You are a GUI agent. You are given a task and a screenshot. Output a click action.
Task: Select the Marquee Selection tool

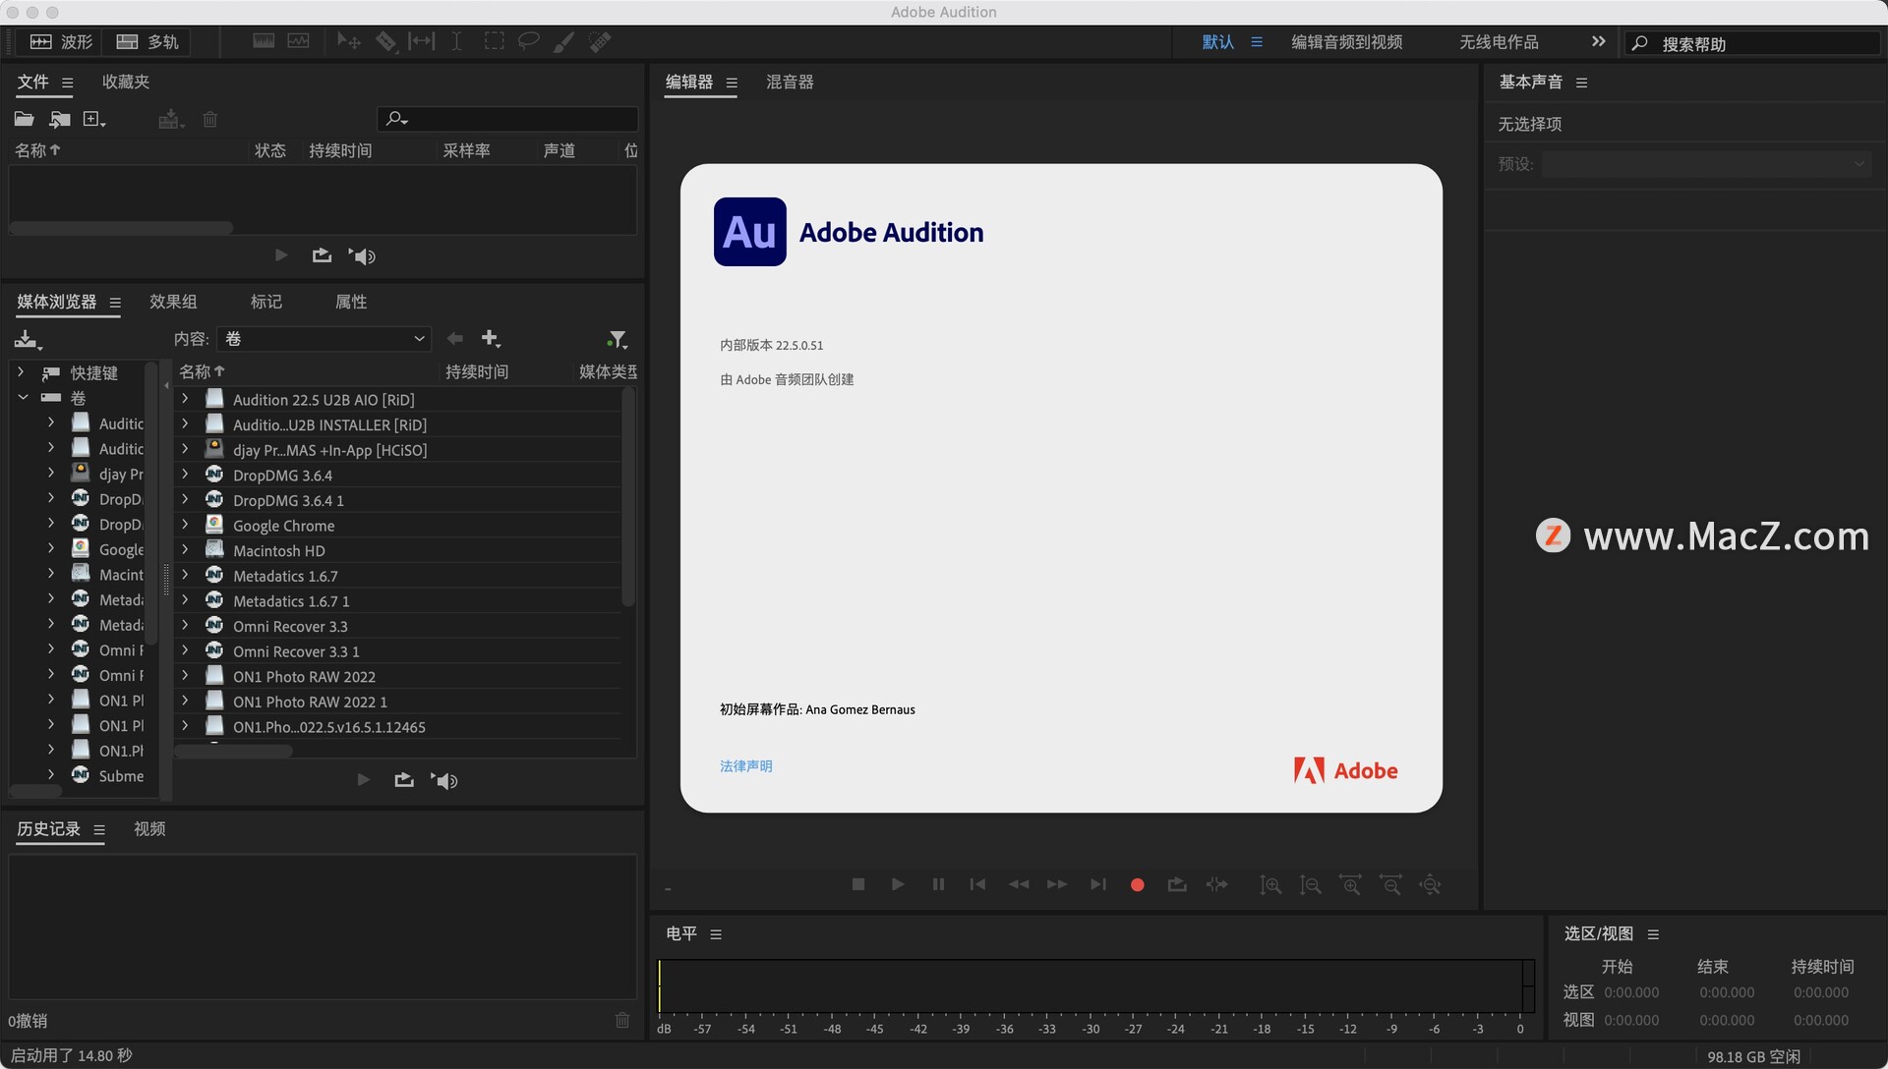pos(494,41)
